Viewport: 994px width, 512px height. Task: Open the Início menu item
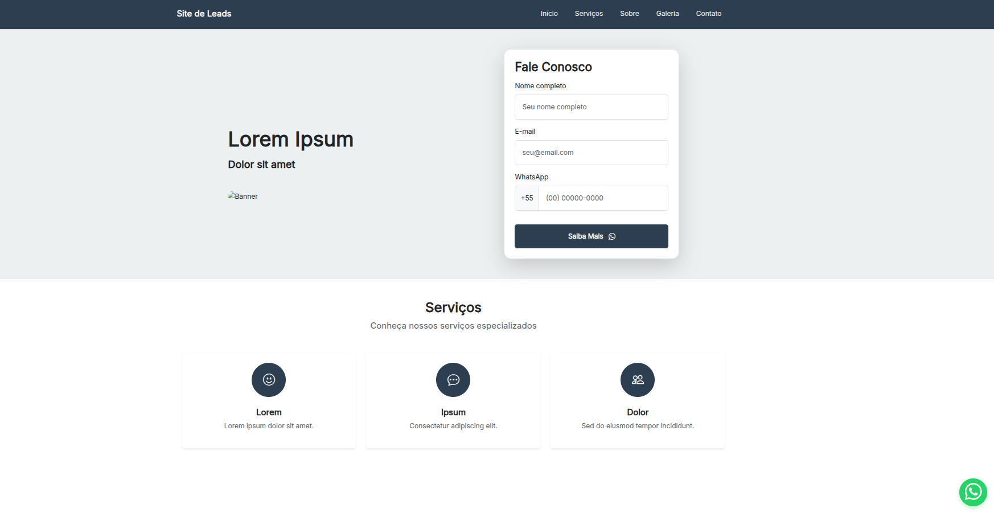pos(549,14)
